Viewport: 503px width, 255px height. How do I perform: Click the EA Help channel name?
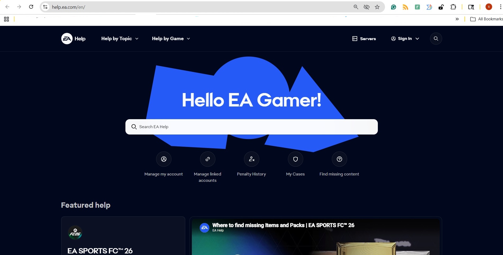[218, 230]
